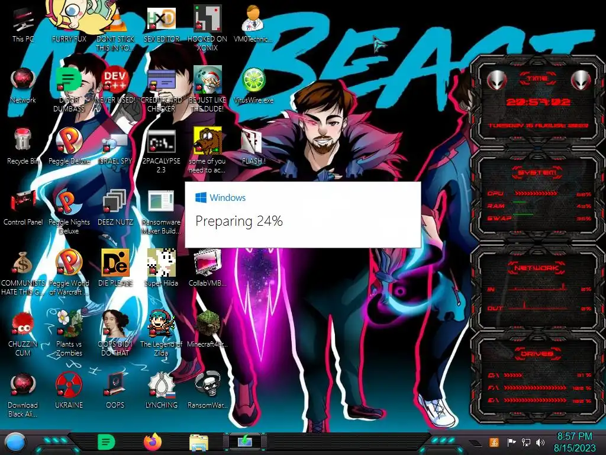
Task: Open the Action Center flag tray icon
Action: [511, 442]
